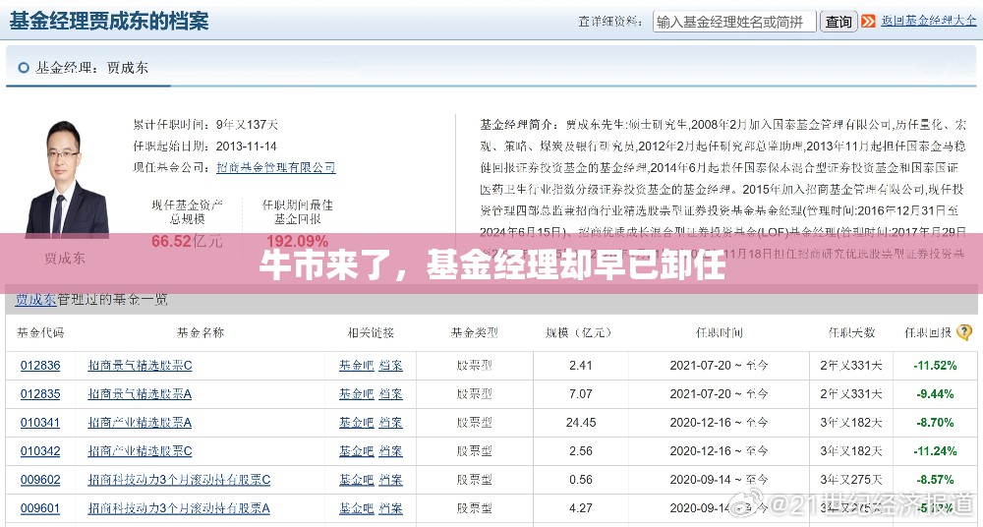Screen dimensions: 983x527
Task: Click the 贾成东 link in the fund list heading
Action: (35, 300)
